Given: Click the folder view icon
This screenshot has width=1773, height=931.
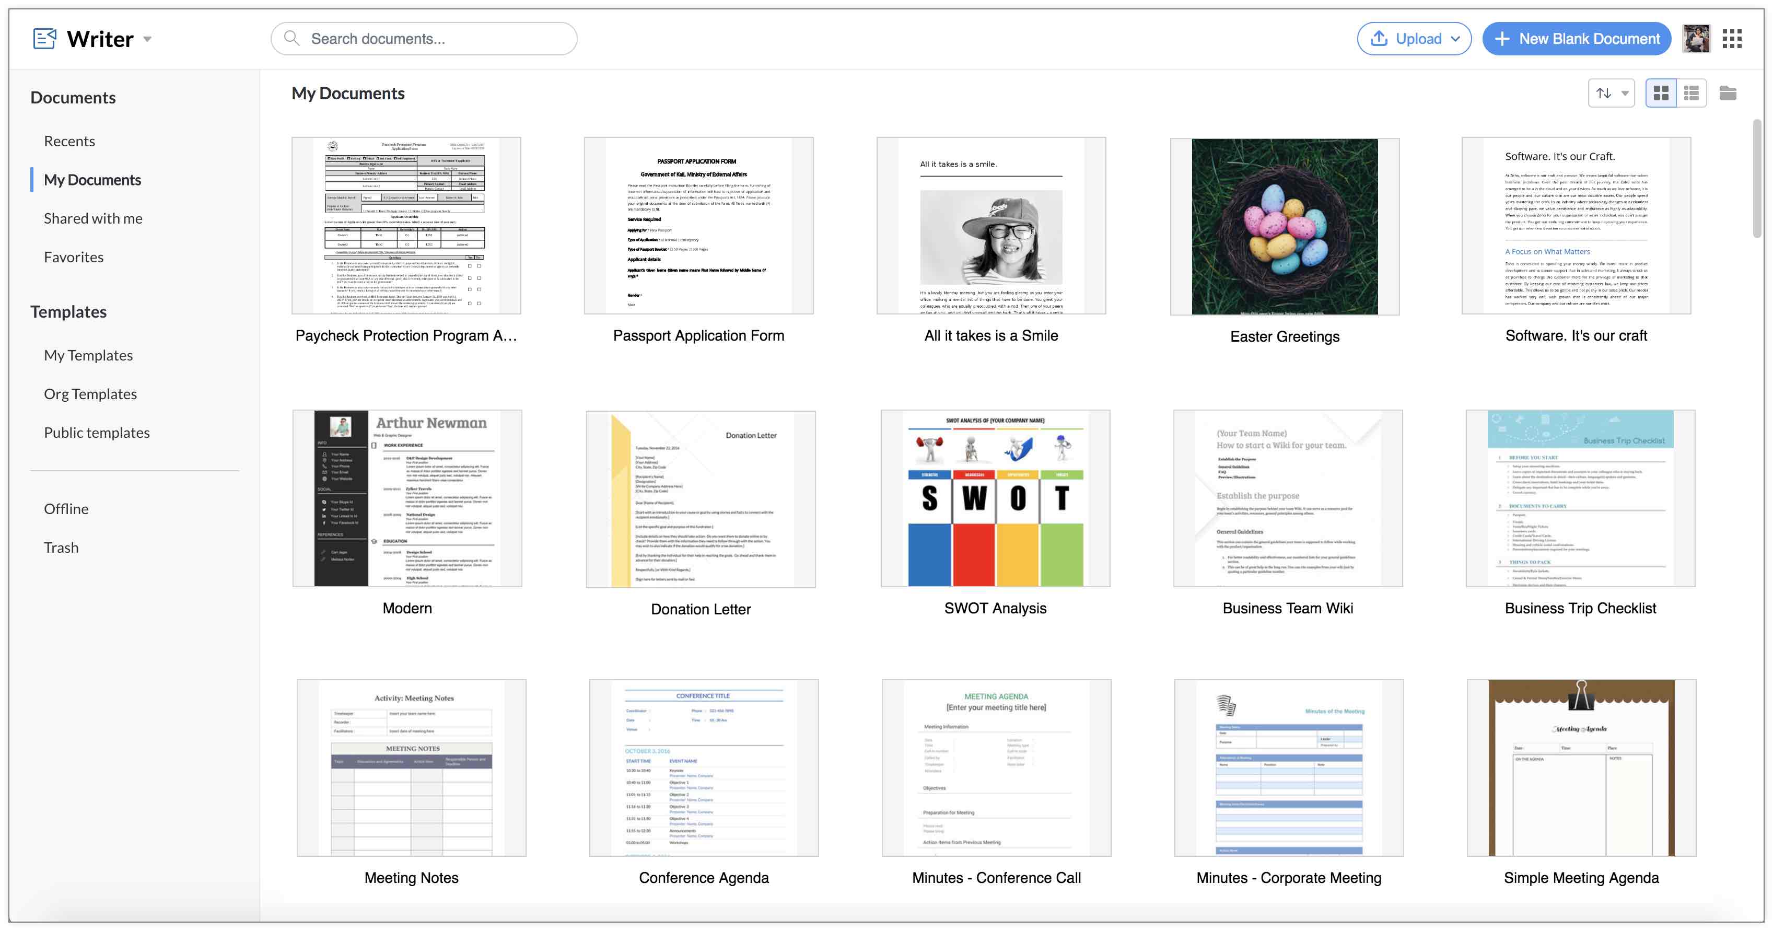Looking at the screenshot, I should (x=1727, y=93).
